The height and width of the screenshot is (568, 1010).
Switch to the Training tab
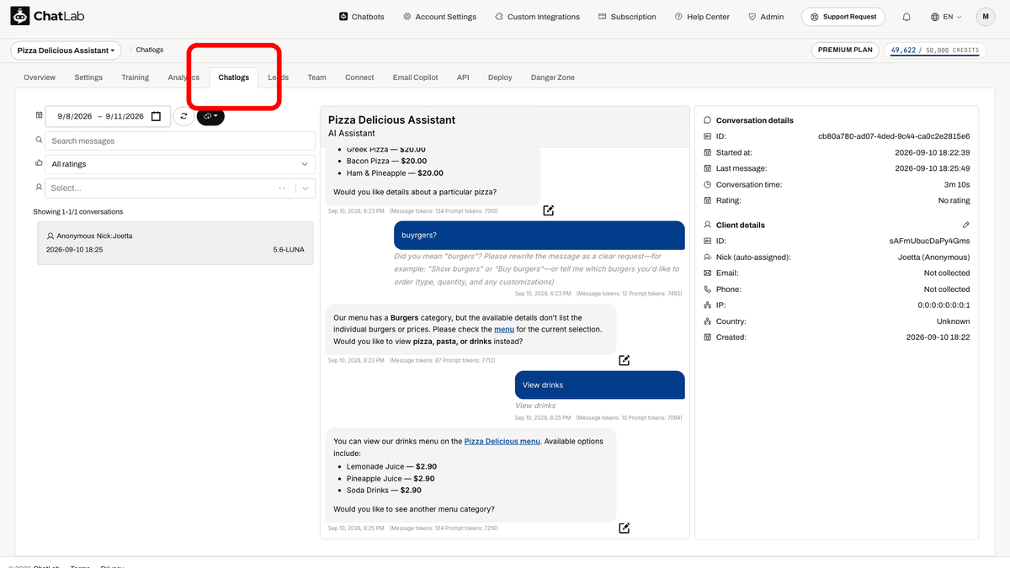(135, 77)
